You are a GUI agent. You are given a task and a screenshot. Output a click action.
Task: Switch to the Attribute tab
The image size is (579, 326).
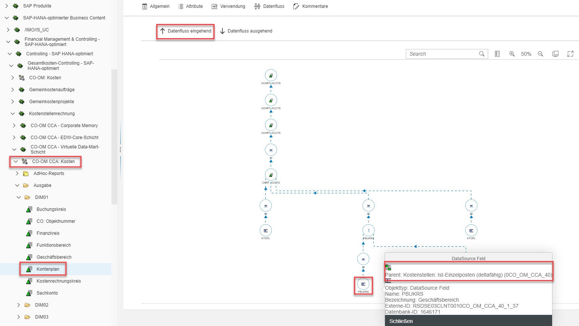point(191,6)
